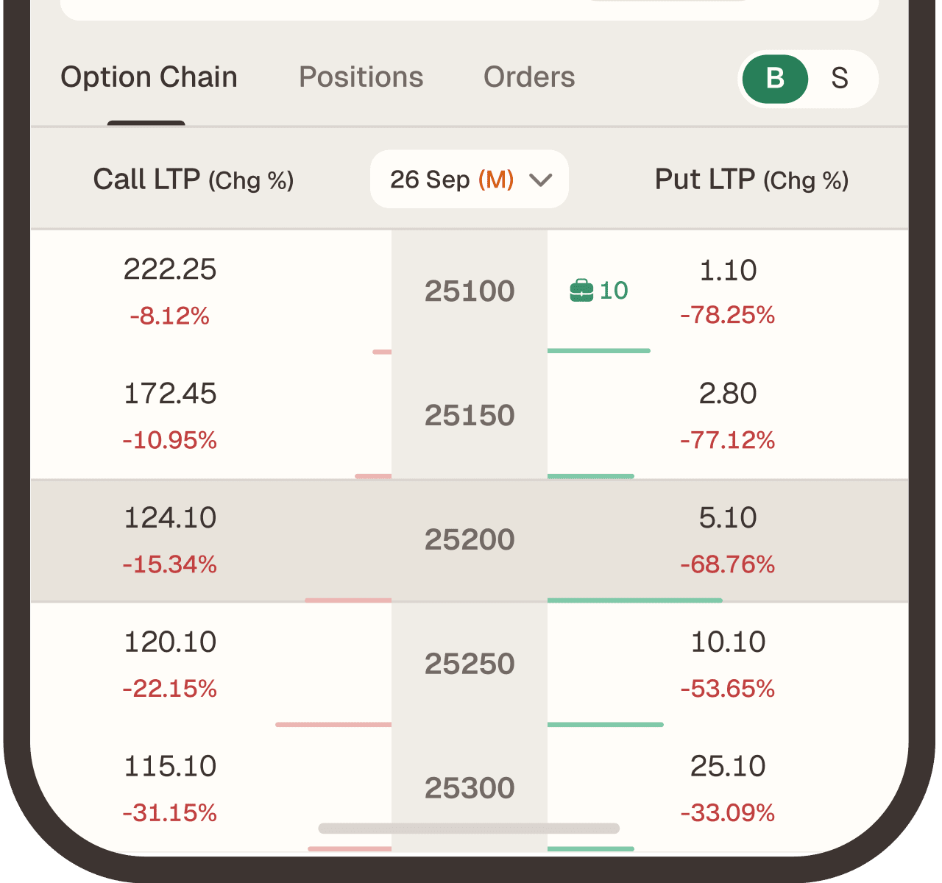The image size is (942, 883).
Task: Click the chevron next to 26 Sep (M)
Action: tap(541, 180)
